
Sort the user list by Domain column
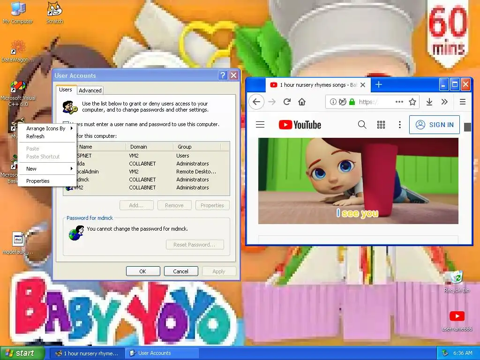150,147
